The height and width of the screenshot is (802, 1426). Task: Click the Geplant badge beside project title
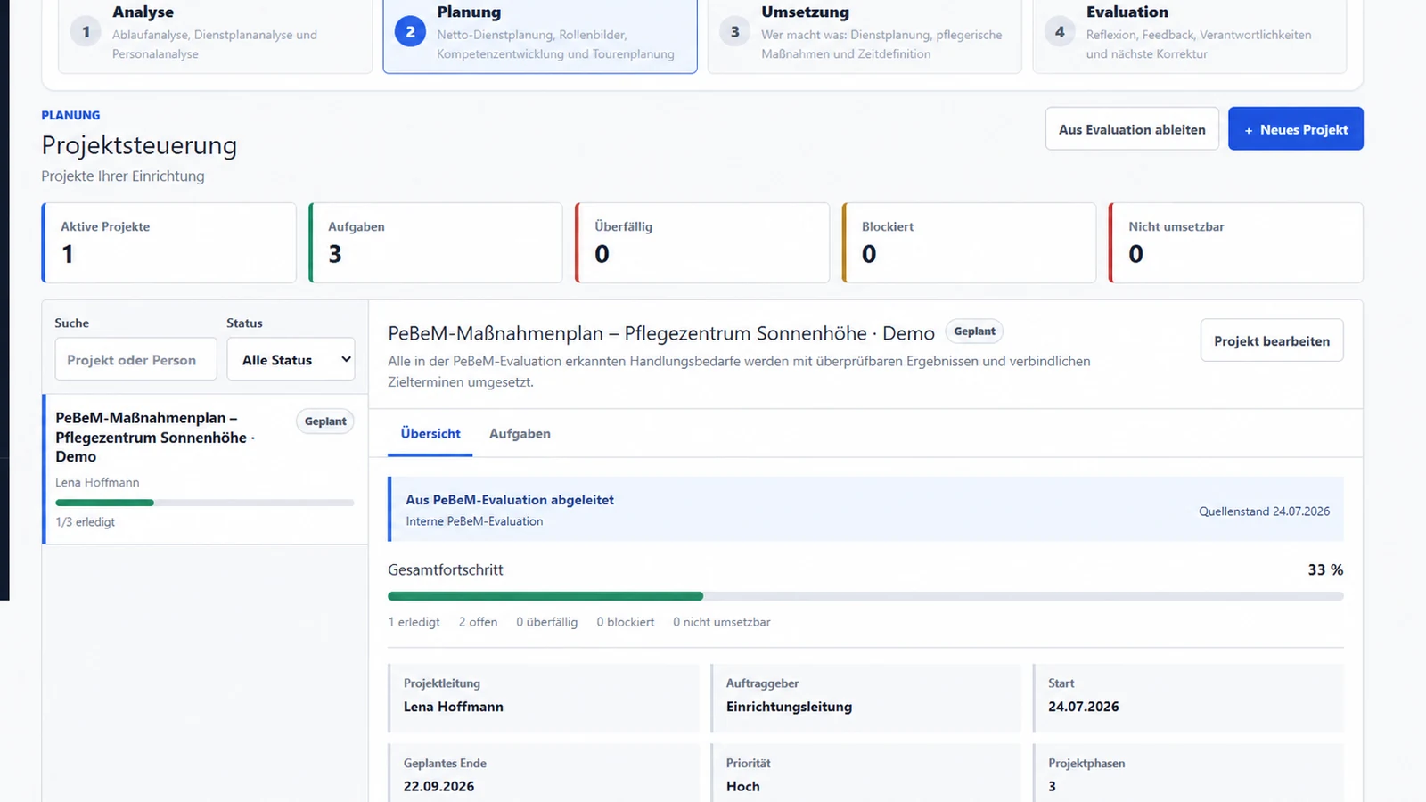pos(974,331)
